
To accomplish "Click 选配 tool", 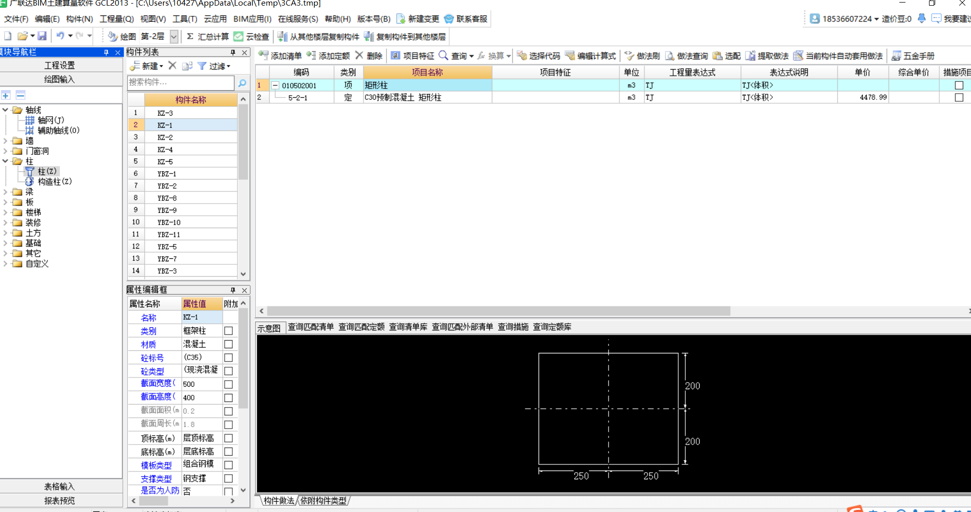I will [x=726, y=56].
